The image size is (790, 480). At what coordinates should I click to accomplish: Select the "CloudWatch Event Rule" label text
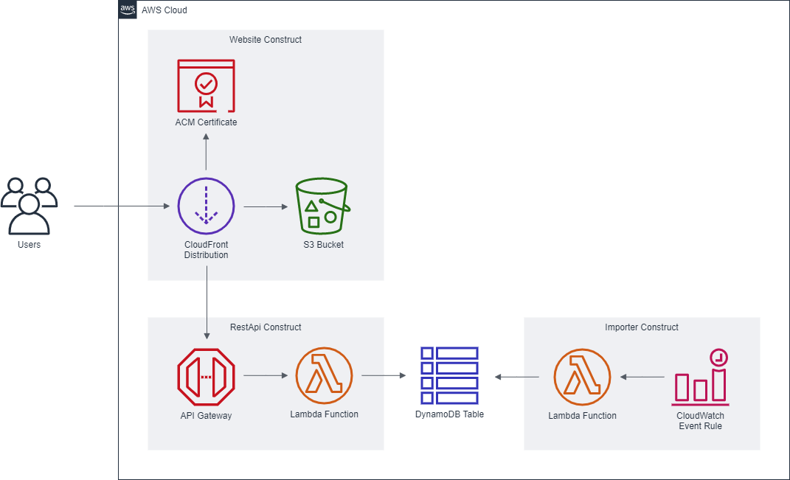point(700,420)
